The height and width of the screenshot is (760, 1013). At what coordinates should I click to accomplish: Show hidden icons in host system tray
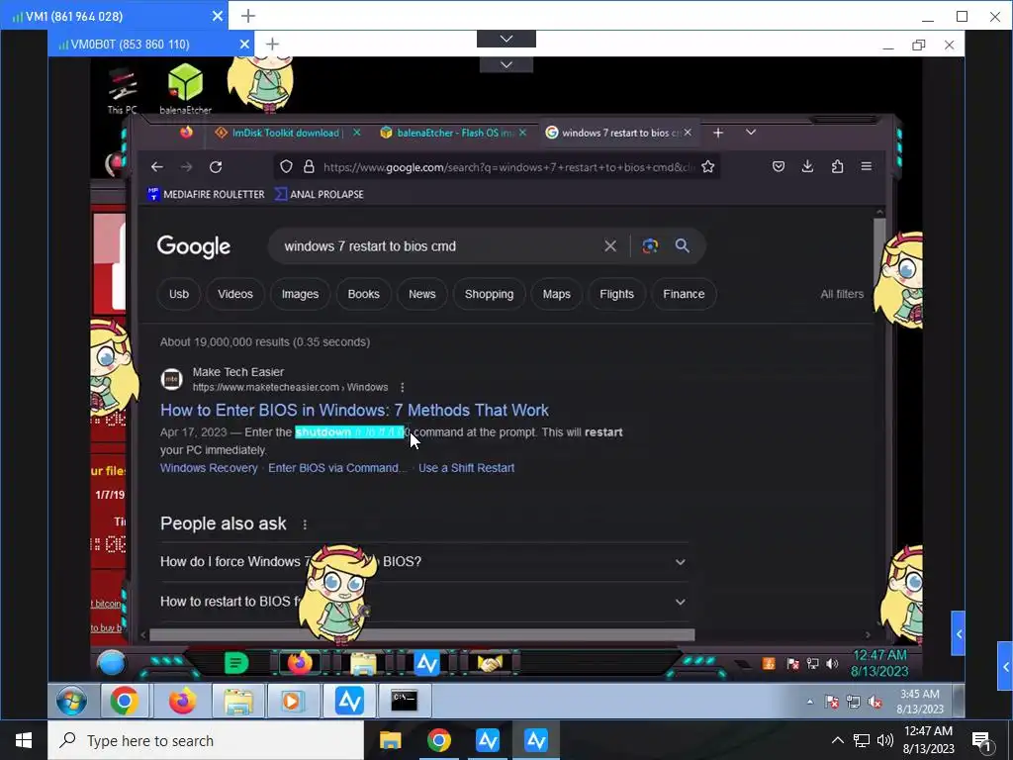click(x=837, y=740)
